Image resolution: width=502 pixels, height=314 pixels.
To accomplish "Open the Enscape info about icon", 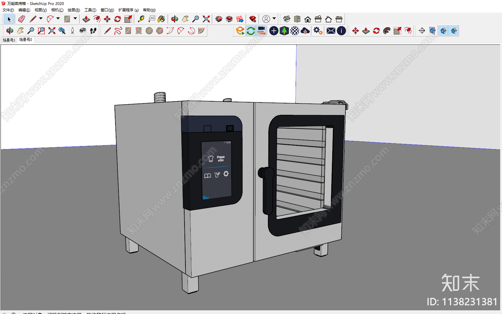I will [x=341, y=31].
